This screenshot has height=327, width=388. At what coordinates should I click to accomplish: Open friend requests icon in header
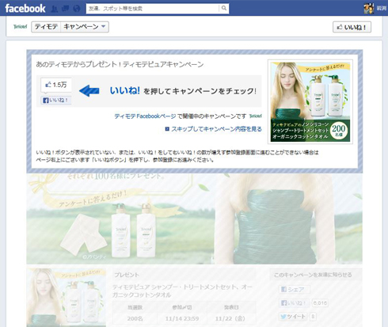tap(55, 9)
